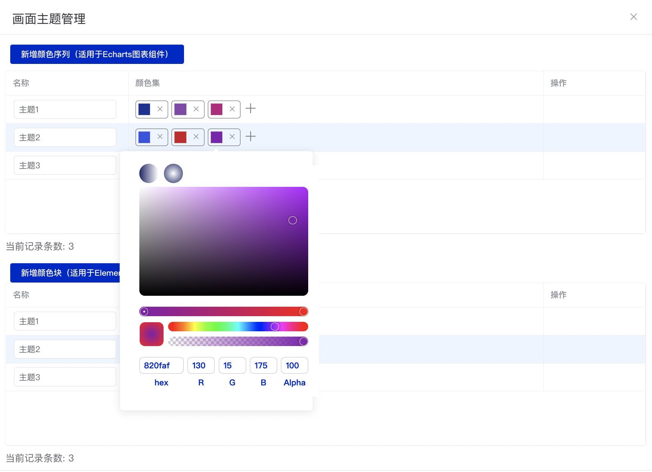Select the red gradient stop handle
The width and height of the screenshot is (652, 472).
click(304, 312)
